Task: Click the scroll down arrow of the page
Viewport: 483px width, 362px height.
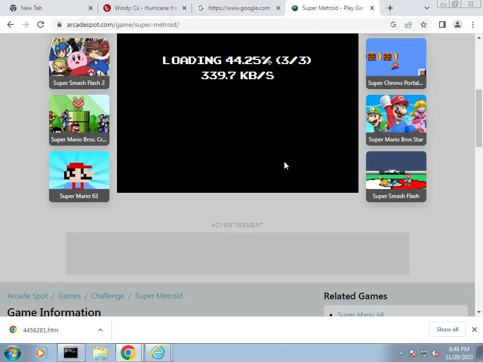Action: pyautogui.click(x=479, y=312)
